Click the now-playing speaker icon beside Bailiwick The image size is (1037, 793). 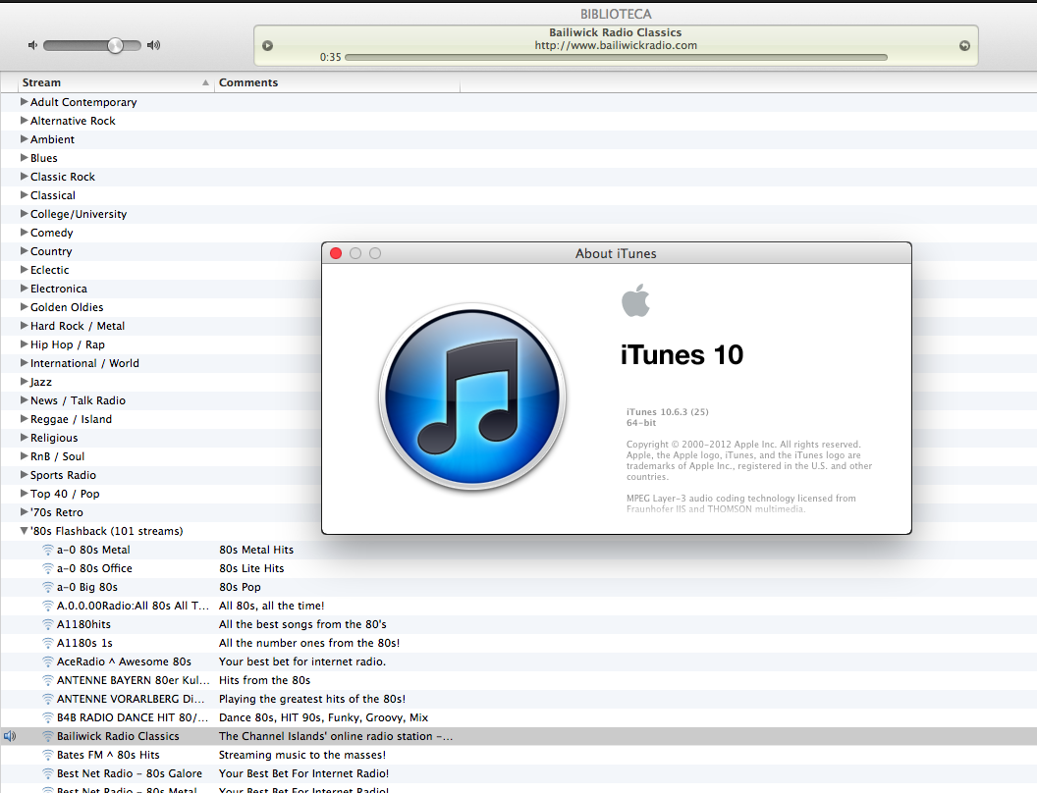point(9,736)
